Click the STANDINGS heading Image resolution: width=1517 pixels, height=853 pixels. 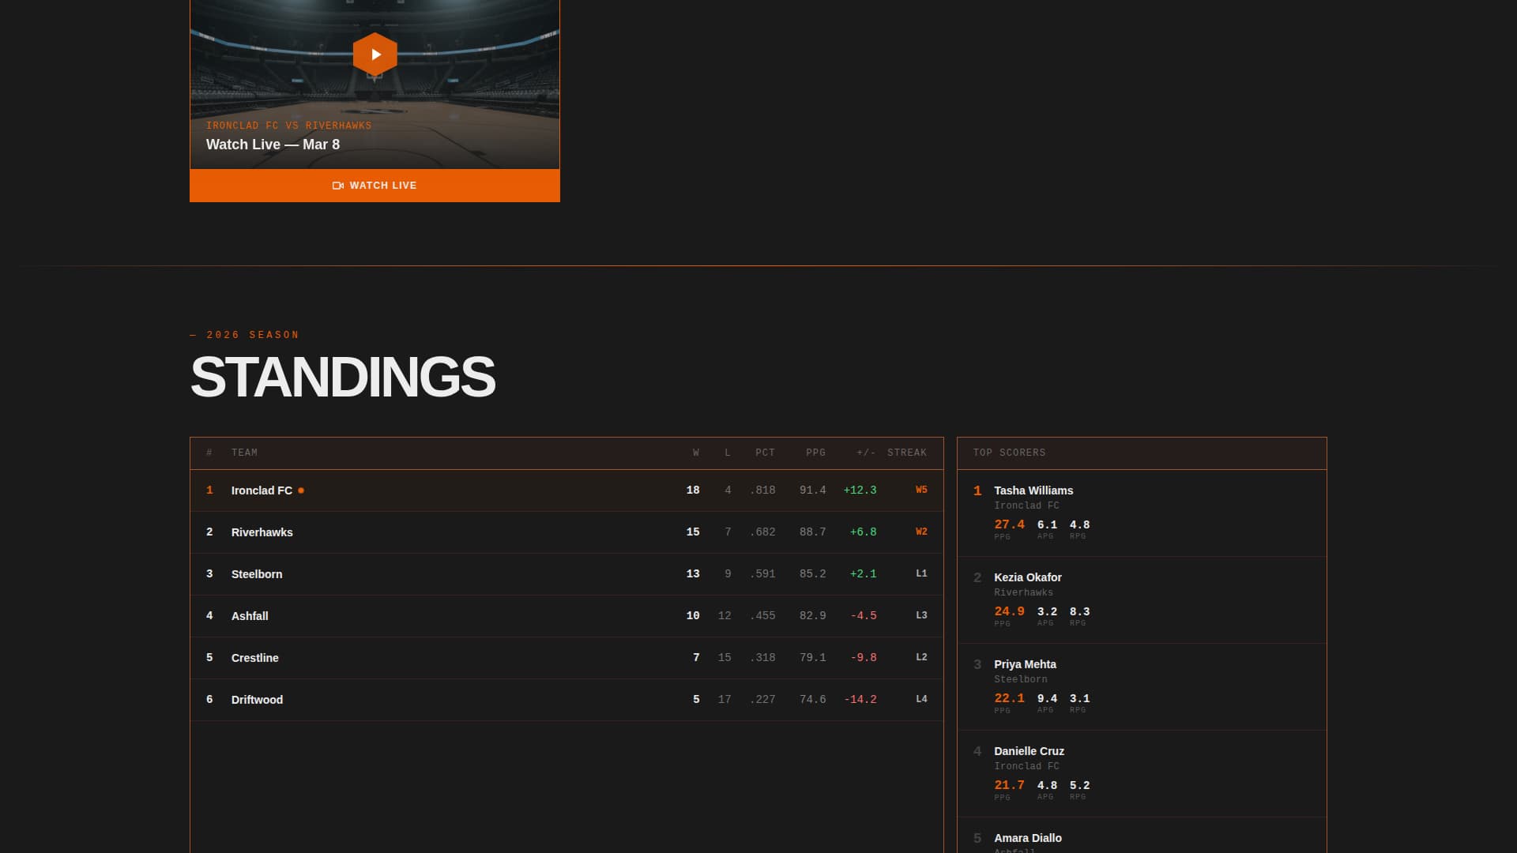click(x=343, y=377)
